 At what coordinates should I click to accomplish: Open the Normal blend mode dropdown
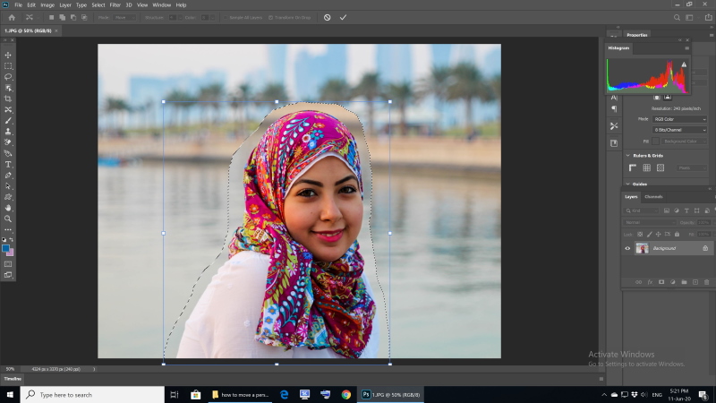(x=650, y=222)
